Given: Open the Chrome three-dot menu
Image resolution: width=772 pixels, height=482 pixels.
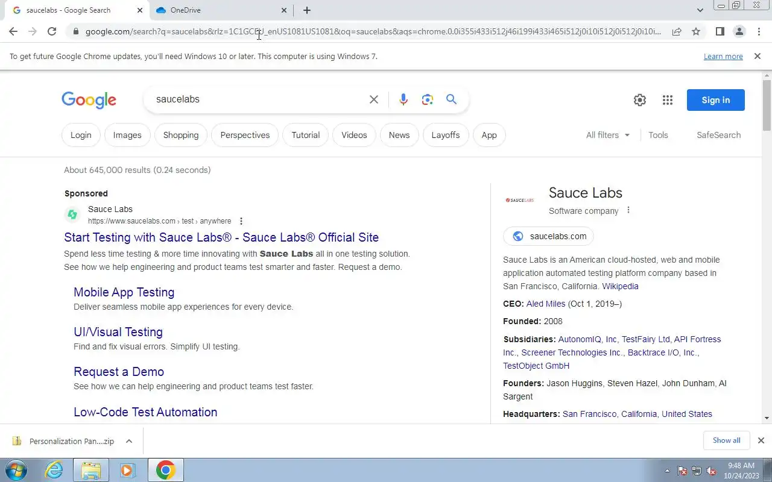Looking at the screenshot, I should 758,31.
